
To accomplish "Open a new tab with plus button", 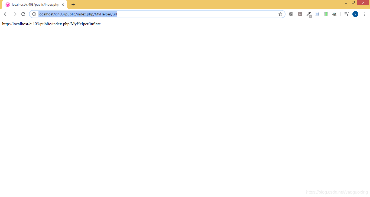I will point(73,5).
